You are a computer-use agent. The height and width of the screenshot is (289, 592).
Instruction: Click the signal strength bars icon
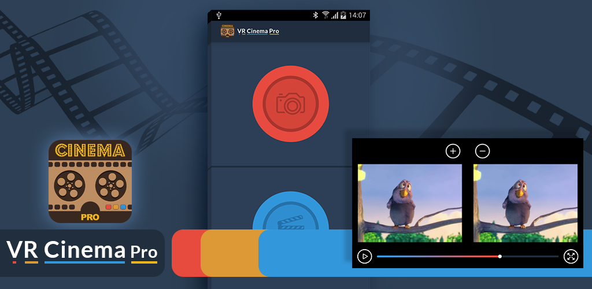click(x=335, y=16)
